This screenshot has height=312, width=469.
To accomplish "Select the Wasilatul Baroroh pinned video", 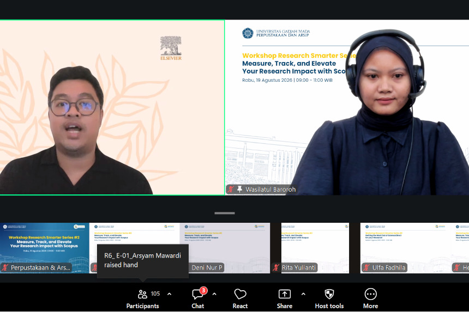I will (347, 107).
